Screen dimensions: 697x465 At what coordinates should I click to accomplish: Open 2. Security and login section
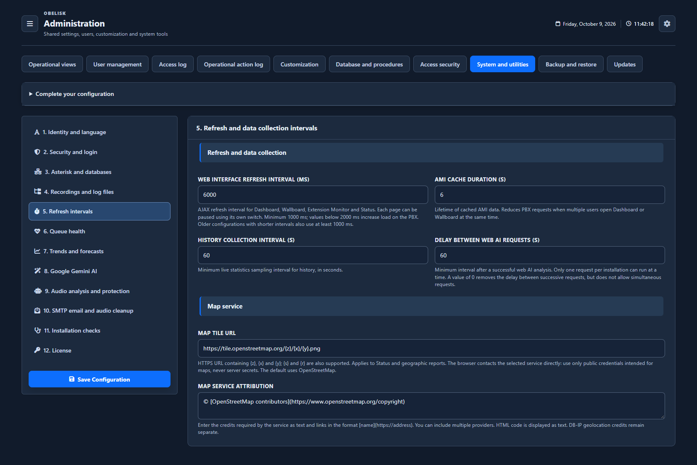100,152
